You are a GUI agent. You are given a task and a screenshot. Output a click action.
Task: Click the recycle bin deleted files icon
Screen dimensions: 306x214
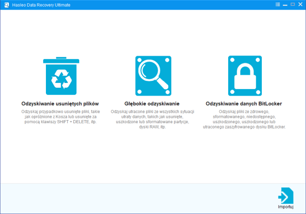click(x=60, y=76)
